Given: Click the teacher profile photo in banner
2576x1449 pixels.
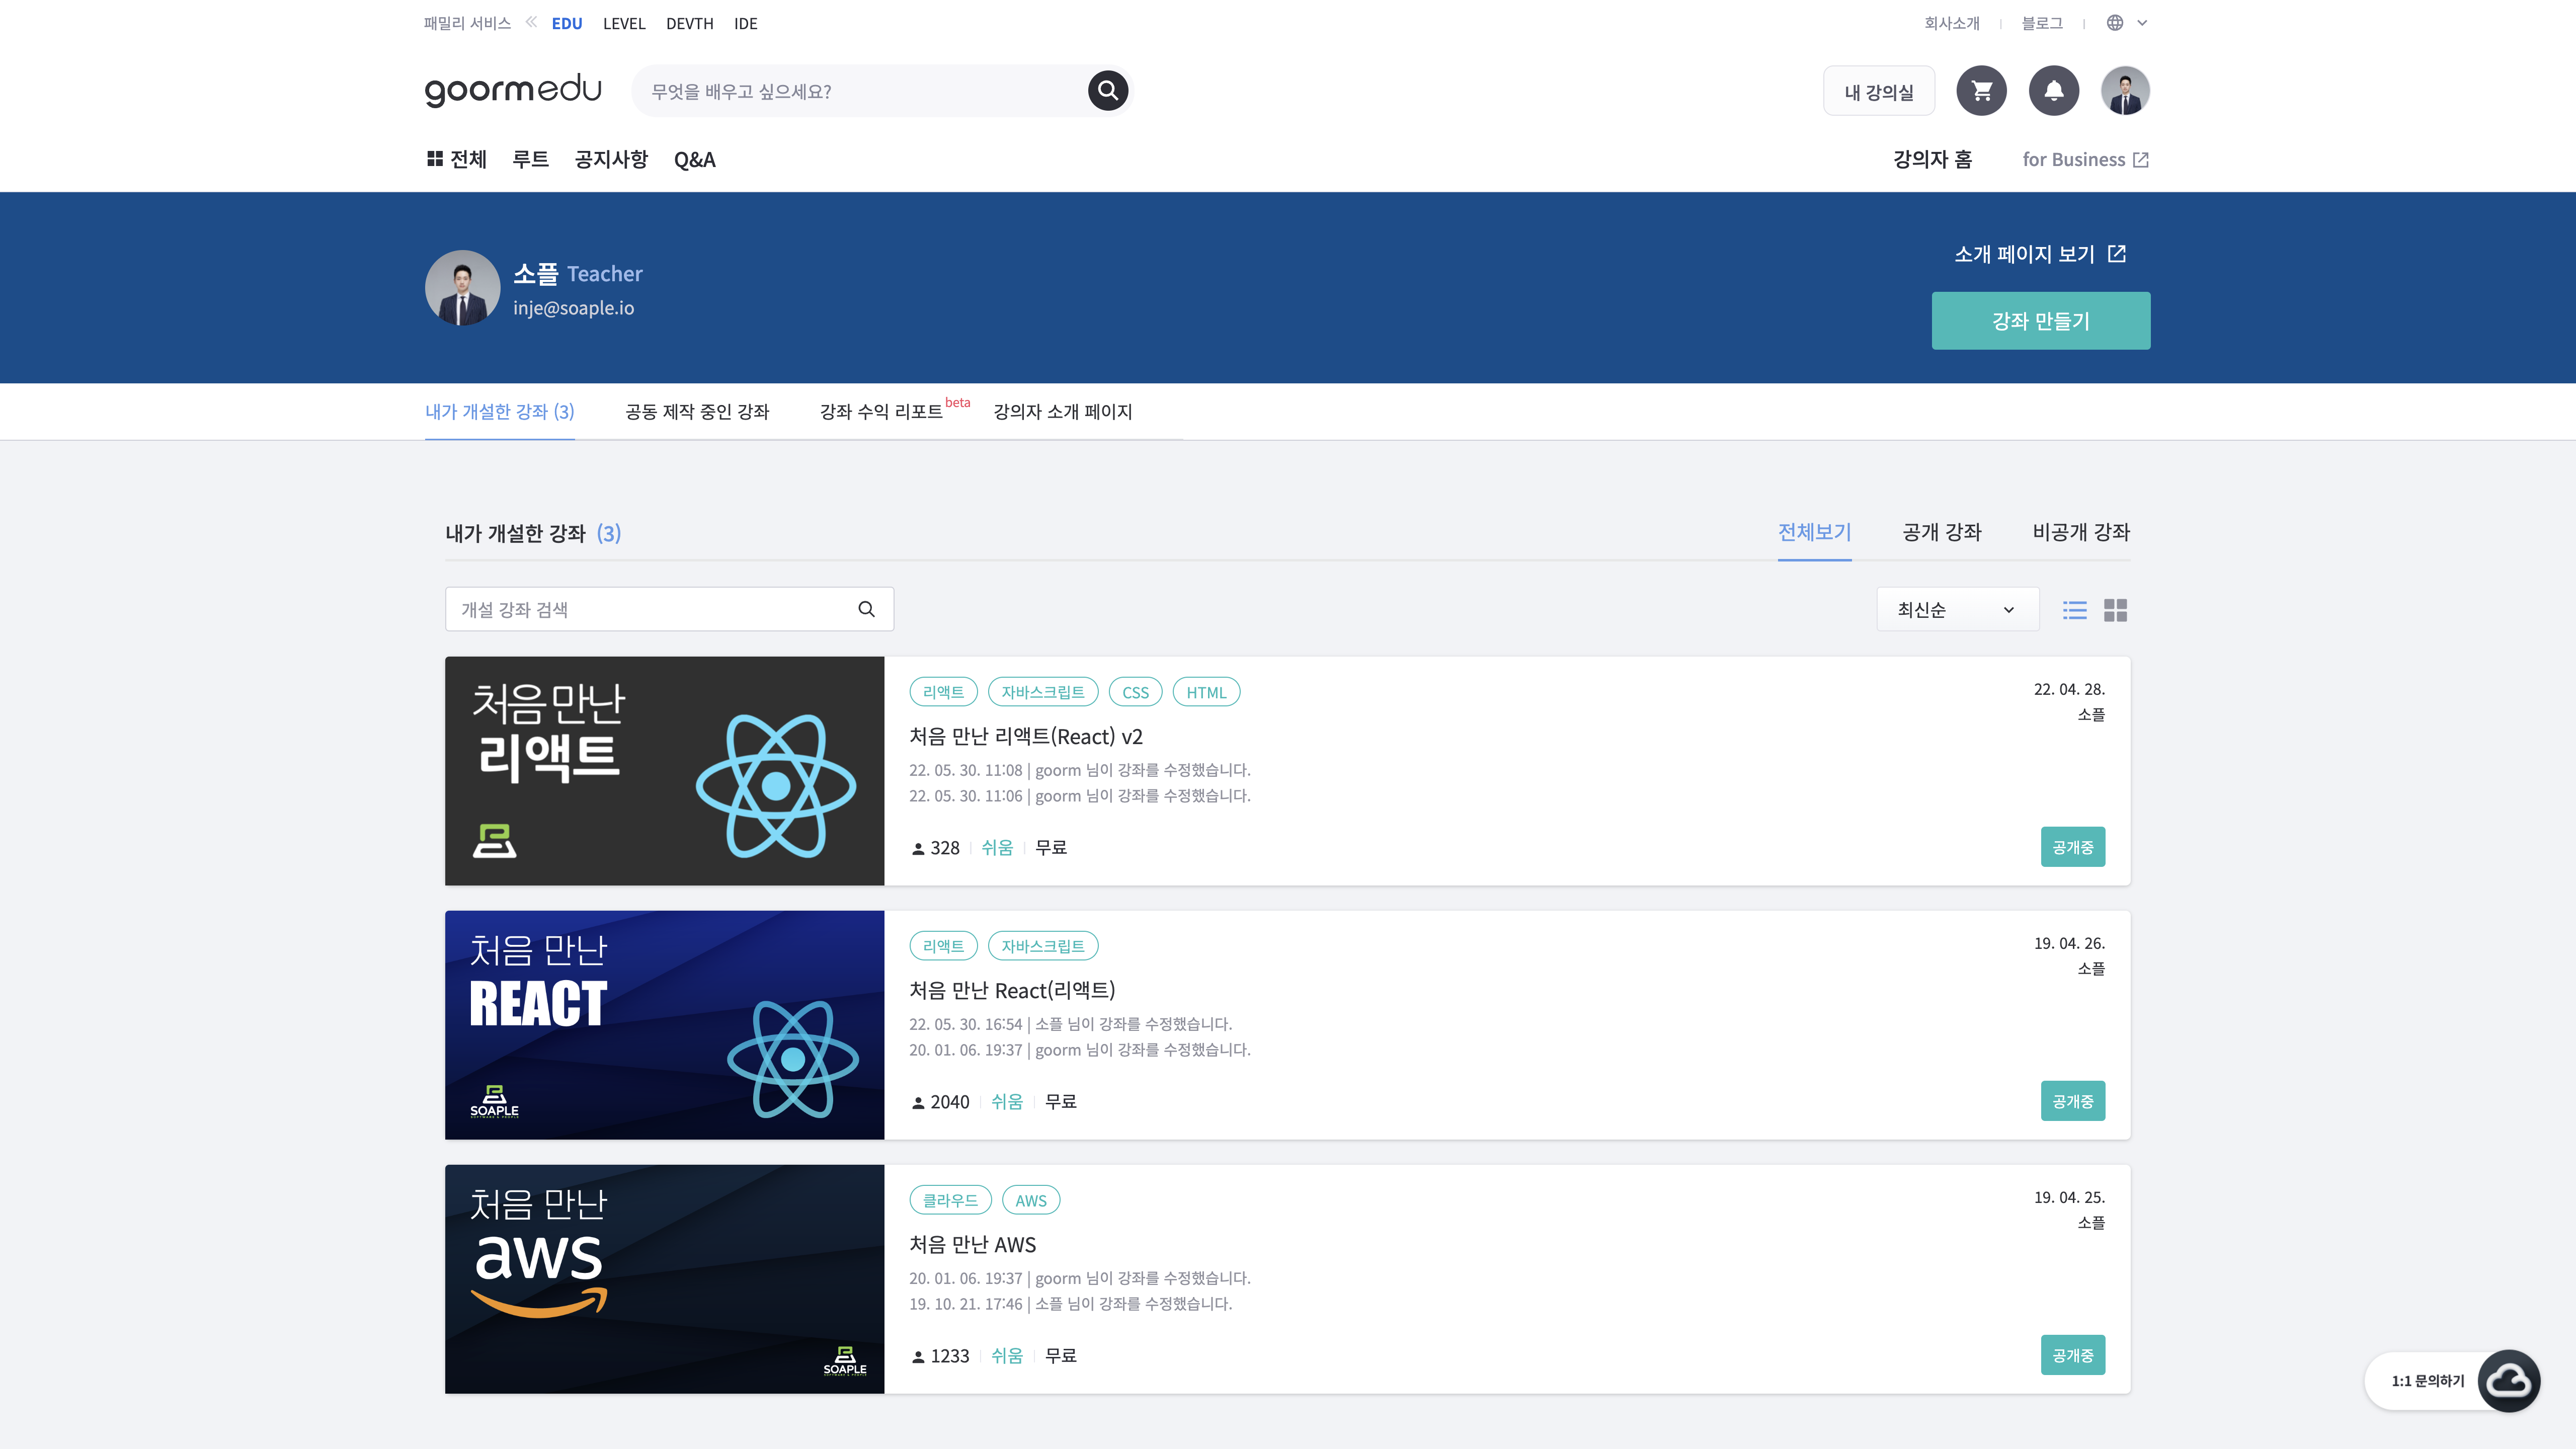Looking at the screenshot, I should point(462,288).
